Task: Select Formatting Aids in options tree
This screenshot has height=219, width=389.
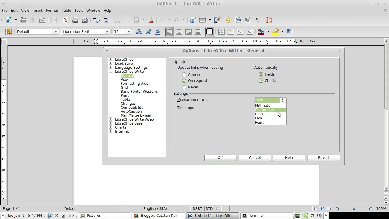Action: click(134, 84)
